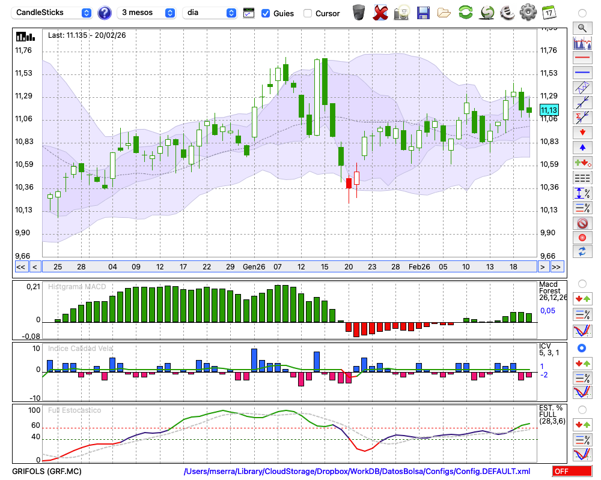Click the date timeline scrollbar

click(x=290, y=267)
